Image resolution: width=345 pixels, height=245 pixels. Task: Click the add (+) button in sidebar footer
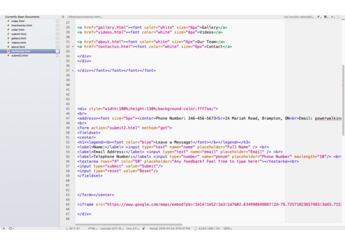click(4, 228)
